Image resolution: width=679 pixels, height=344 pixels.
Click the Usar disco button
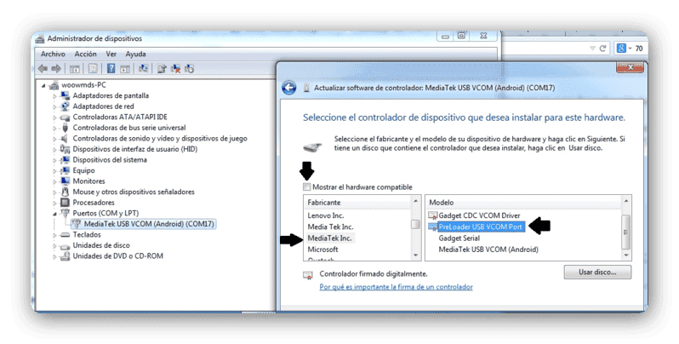click(x=597, y=272)
